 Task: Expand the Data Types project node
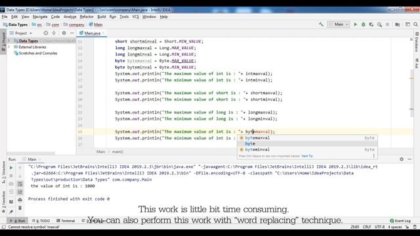click(9, 41)
